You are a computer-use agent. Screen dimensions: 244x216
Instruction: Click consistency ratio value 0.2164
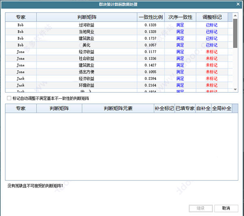click(150, 85)
